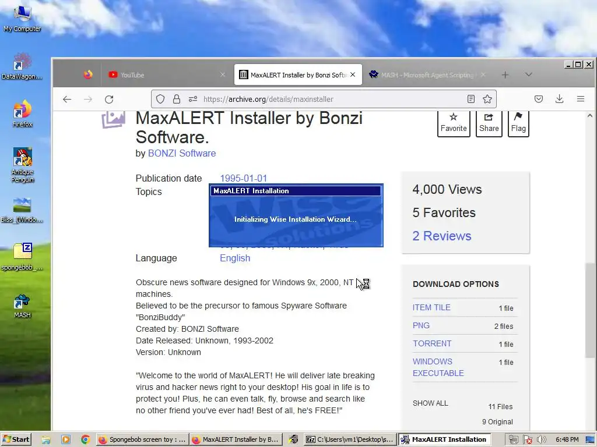Click the MaxALERT Installation dialog title bar
Viewport: 597px width, 447px height.
296,191
